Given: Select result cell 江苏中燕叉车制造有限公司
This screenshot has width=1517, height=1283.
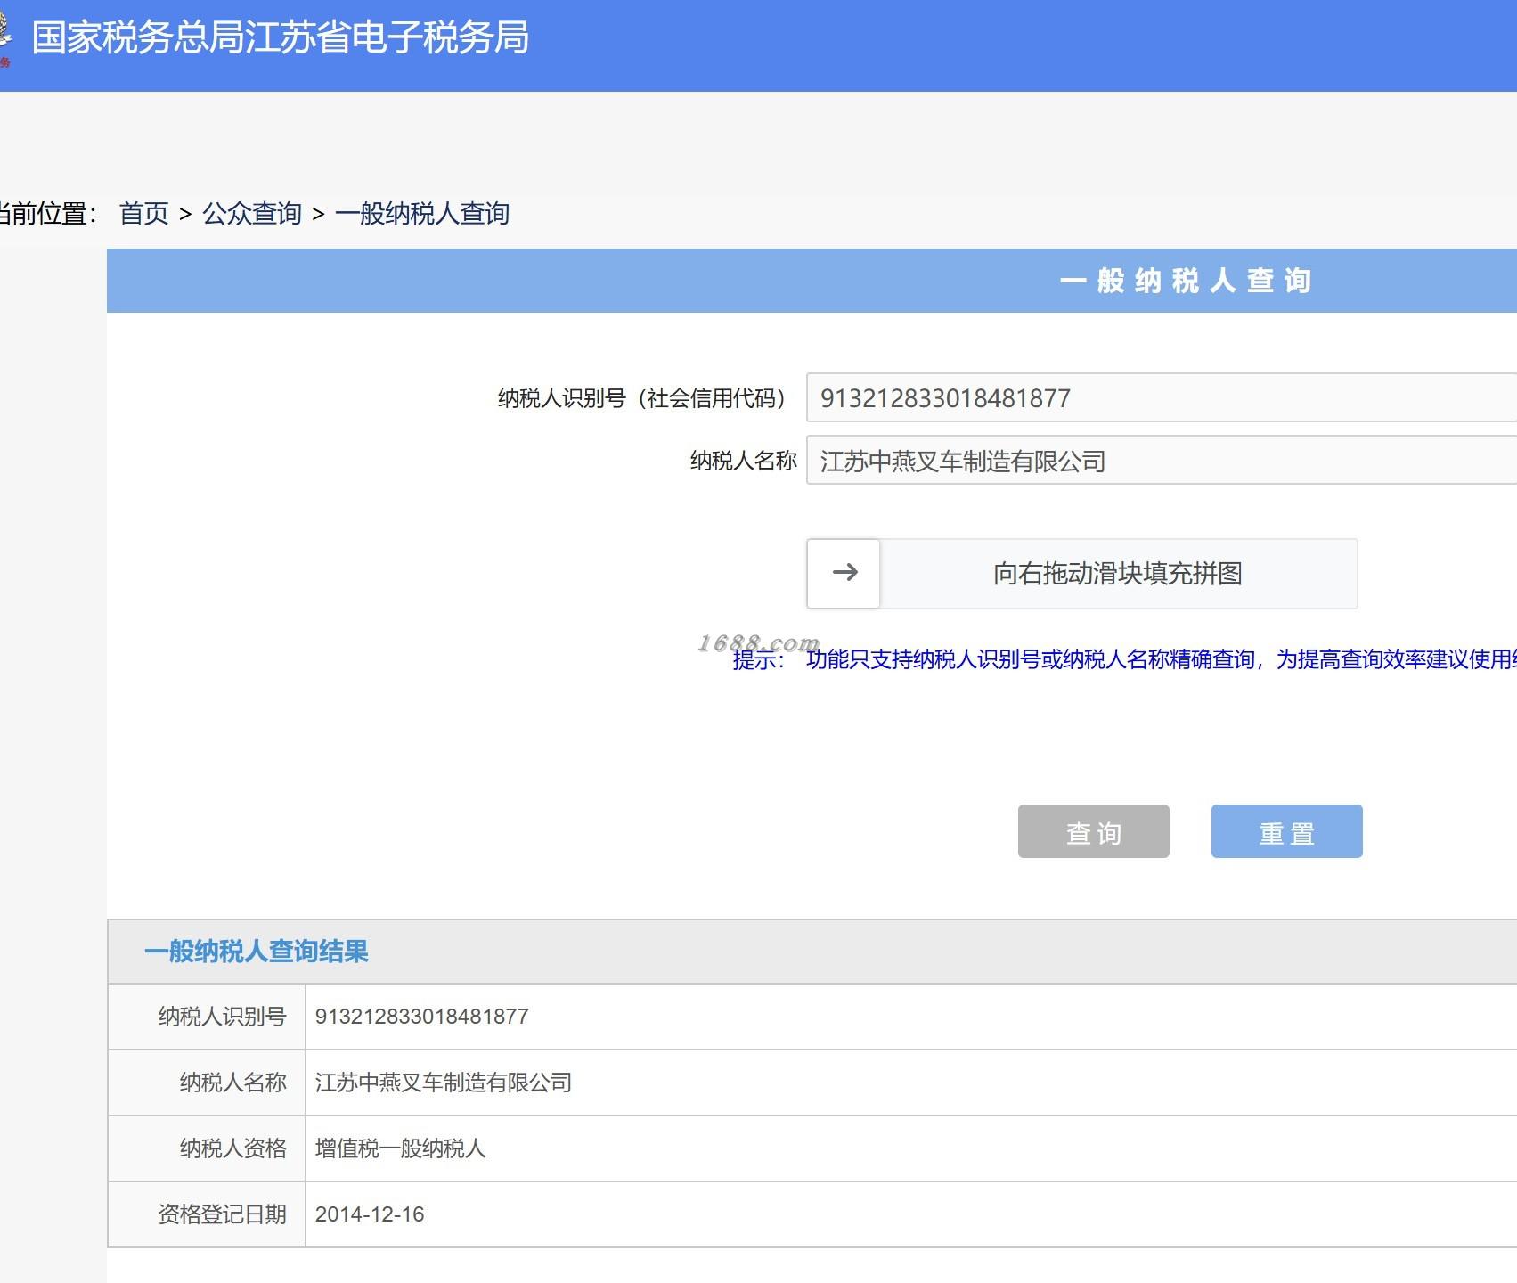Looking at the screenshot, I should point(444,1083).
